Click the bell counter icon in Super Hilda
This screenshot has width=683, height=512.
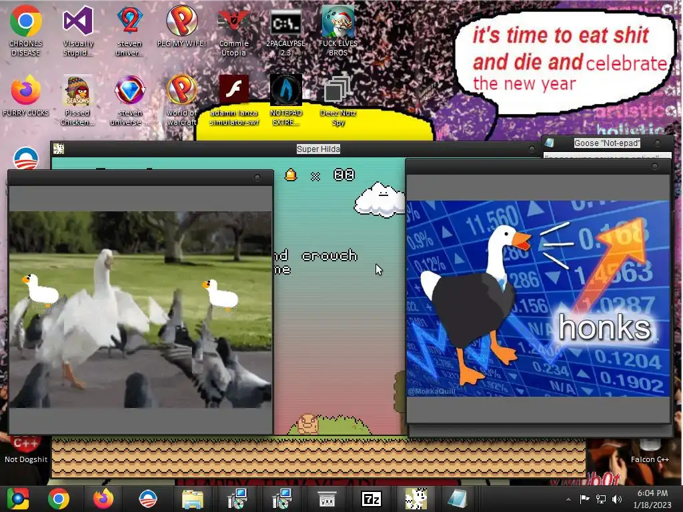pyautogui.click(x=291, y=175)
